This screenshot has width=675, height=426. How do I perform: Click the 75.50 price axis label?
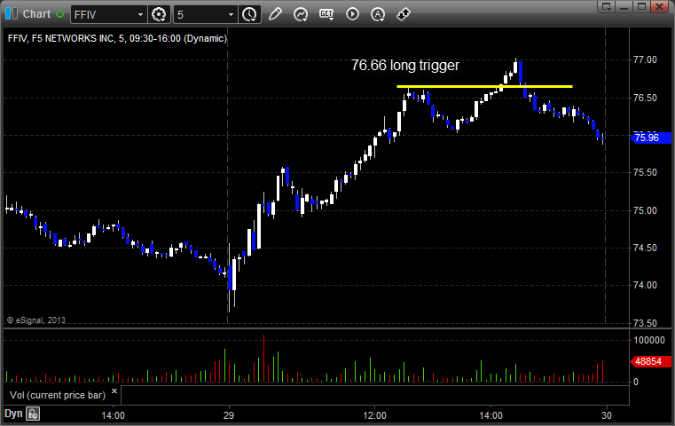pos(645,172)
